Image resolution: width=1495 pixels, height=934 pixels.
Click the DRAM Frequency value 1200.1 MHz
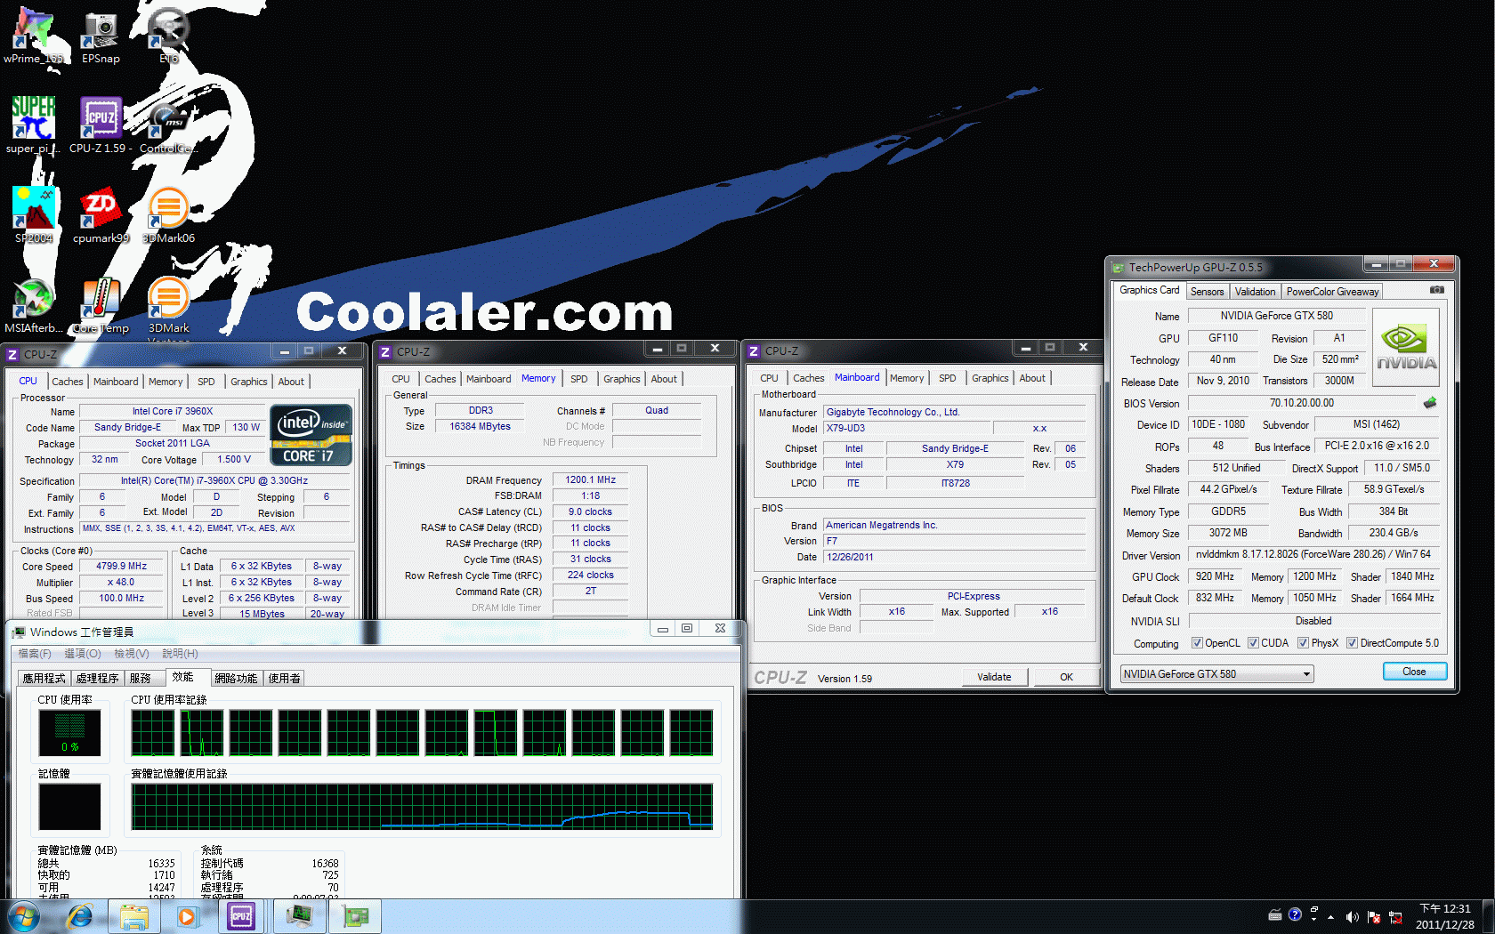[x=590, y=479]
